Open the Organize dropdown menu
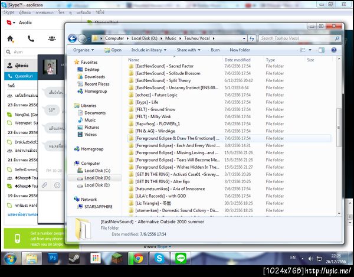Viewport: 354px width, 277px height. [84, 50]
